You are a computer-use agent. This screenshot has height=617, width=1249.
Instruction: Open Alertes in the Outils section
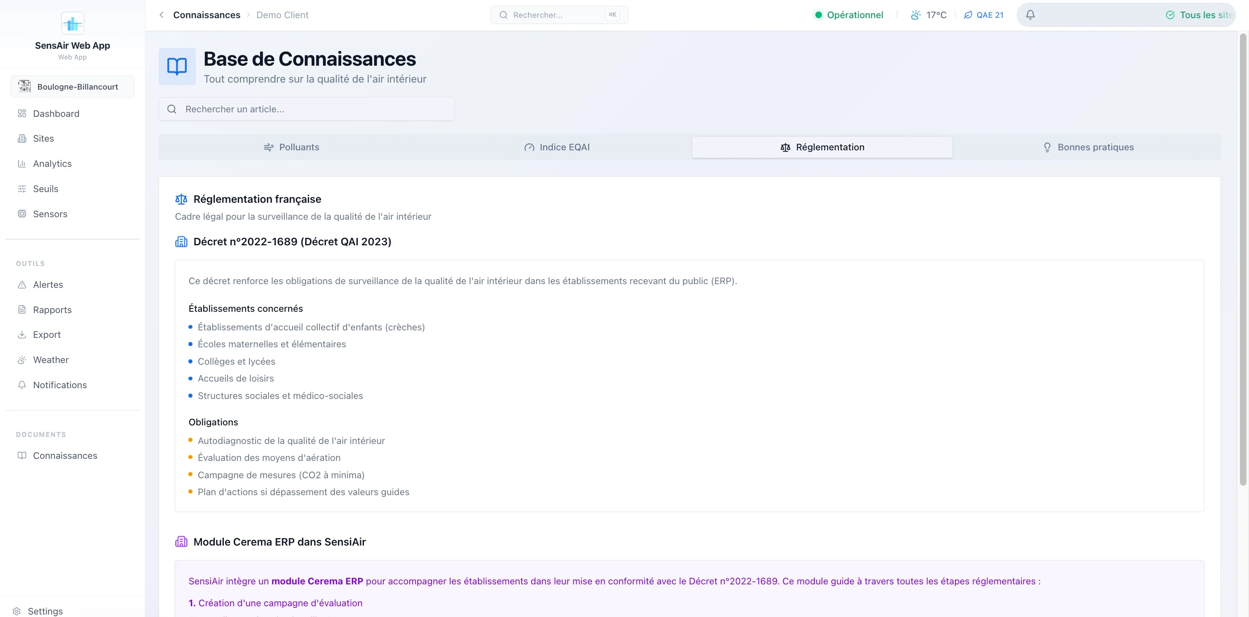(72, 285)
